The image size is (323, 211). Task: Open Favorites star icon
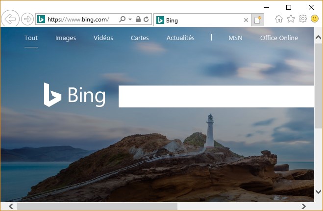[x=291, y=19]
